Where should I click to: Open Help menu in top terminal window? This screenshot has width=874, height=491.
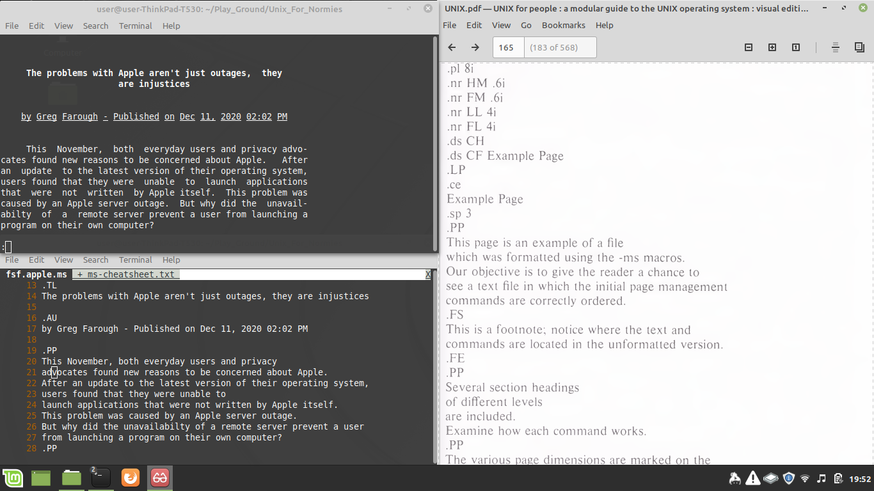tap(171, 26)
